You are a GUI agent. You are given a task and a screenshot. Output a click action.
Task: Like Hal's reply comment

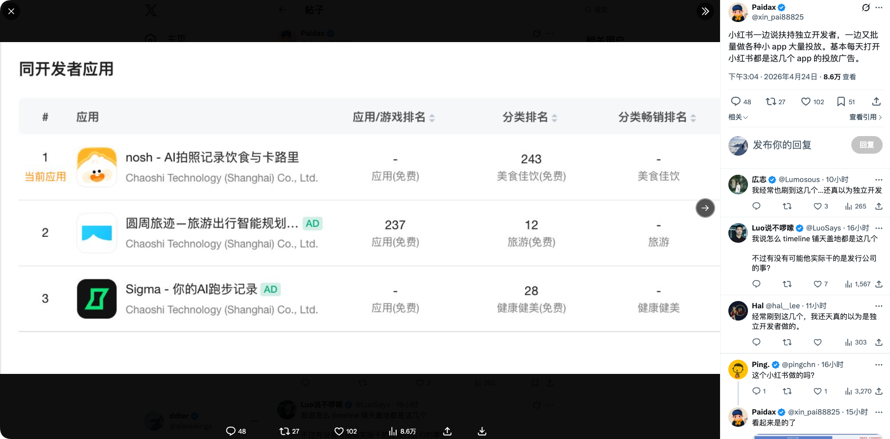818,343
